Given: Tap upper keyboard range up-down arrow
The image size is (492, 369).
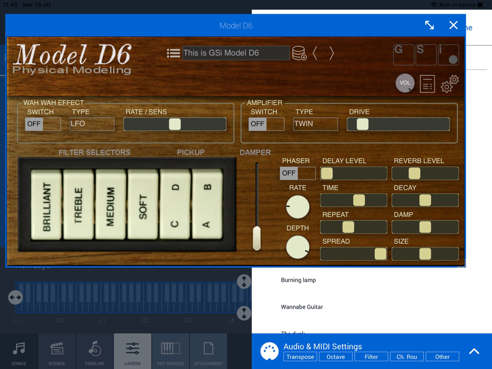Looking at the screenshot, I should click(x=244, y=281).
